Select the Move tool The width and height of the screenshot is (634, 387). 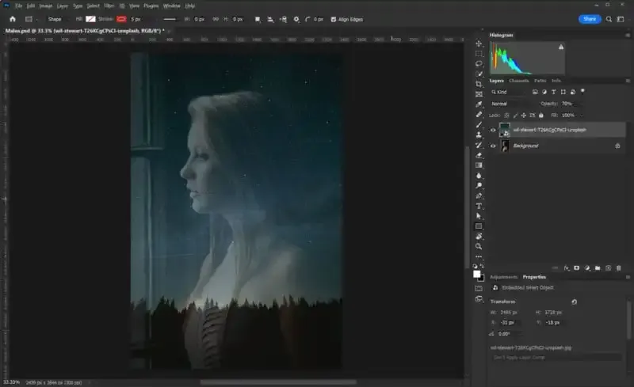(x=479, y=44)
